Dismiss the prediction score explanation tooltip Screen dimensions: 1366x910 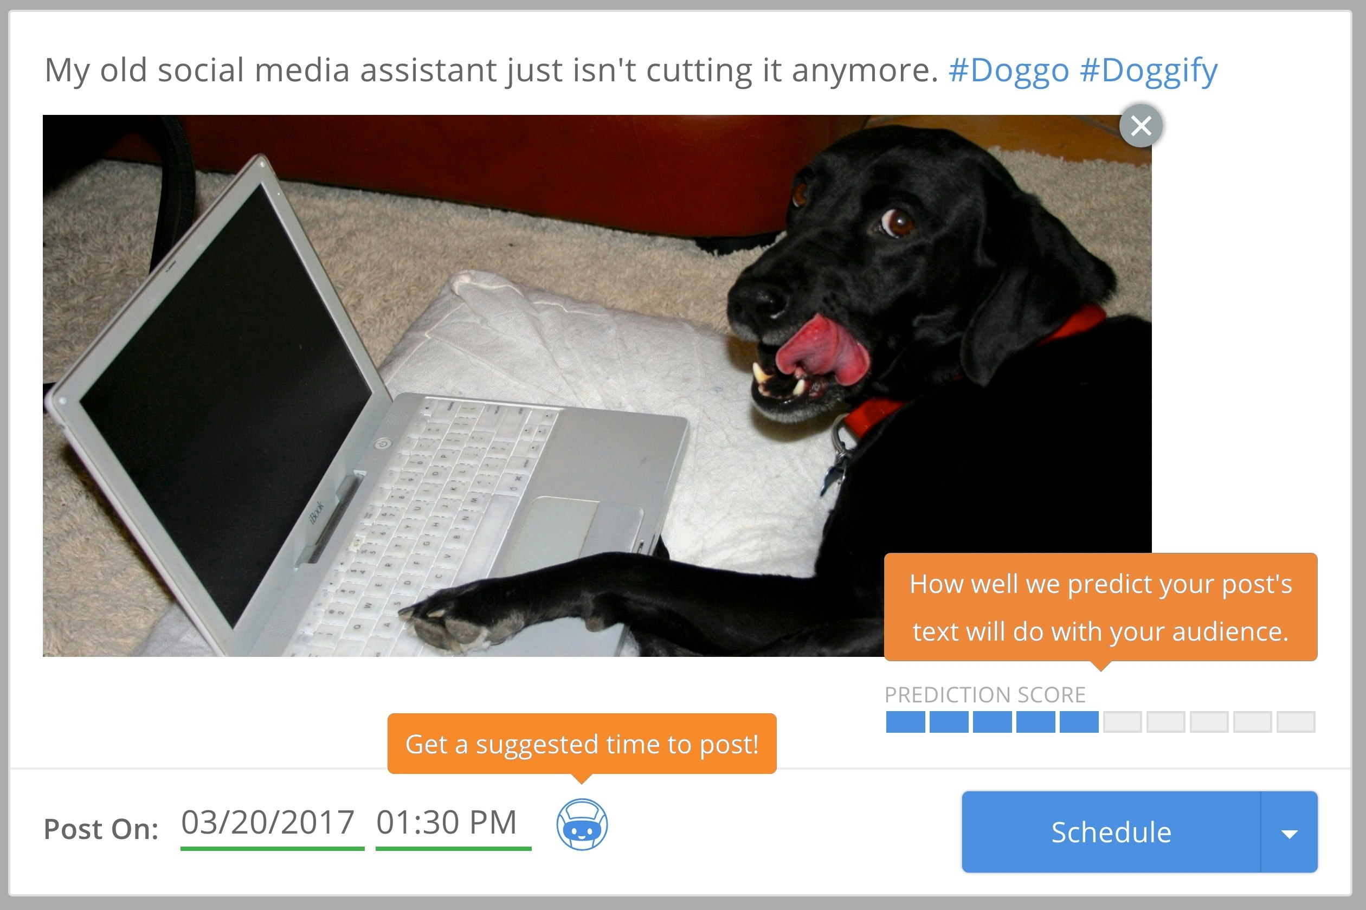click(1101, 607)
